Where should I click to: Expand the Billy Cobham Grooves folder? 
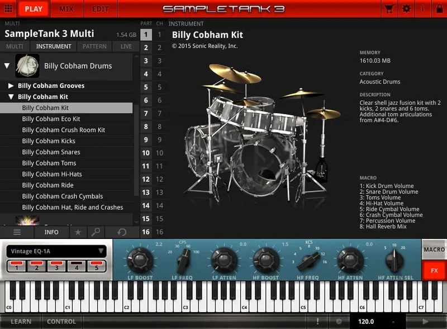point(11,86)
